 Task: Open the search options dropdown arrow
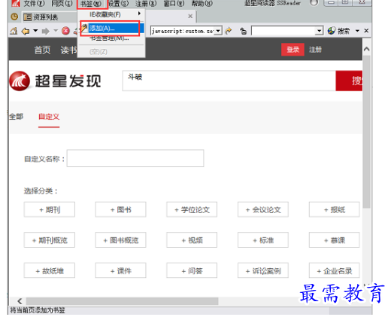pos(357,31)
